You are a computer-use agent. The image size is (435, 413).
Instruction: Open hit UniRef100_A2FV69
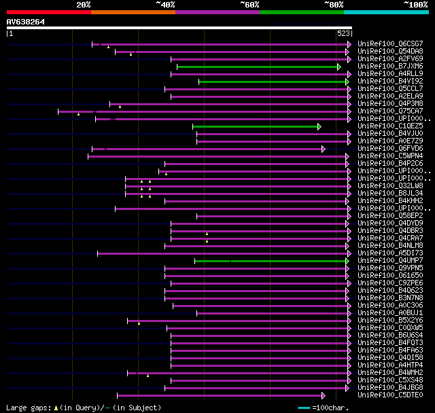(390, 59)
